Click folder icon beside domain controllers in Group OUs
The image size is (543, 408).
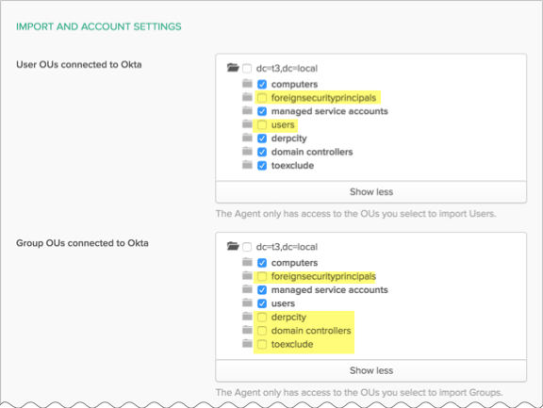coord(247,330)
